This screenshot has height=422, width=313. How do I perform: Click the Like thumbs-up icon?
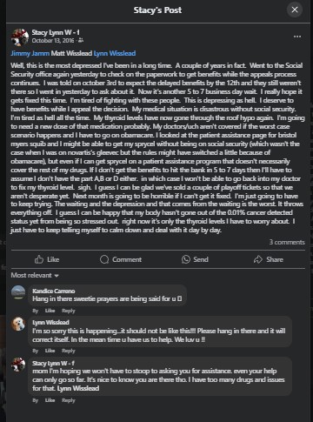(39, 259)
